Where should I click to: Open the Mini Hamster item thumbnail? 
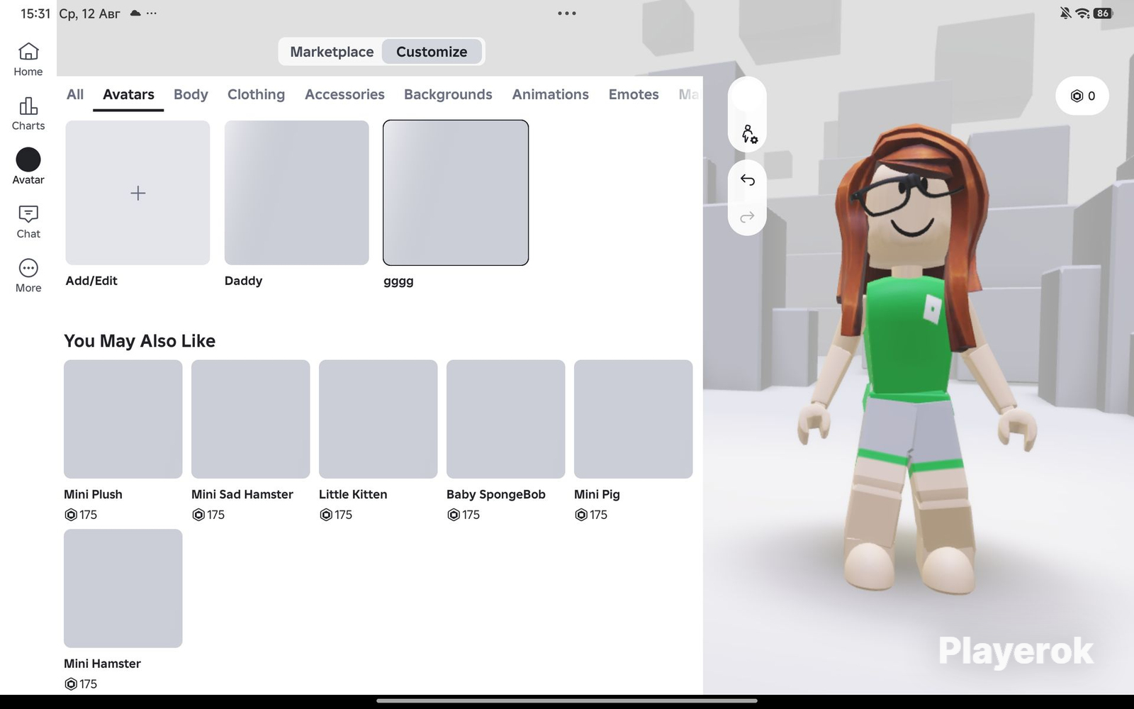[123, 588]
